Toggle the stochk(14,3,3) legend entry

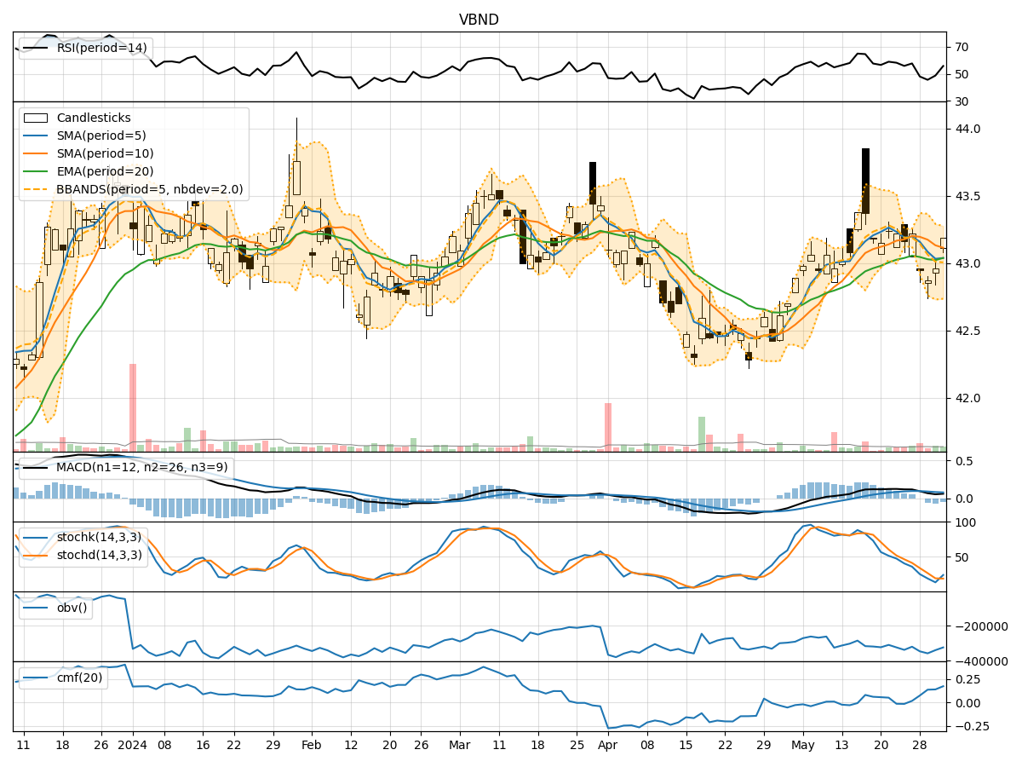(37, 539)
